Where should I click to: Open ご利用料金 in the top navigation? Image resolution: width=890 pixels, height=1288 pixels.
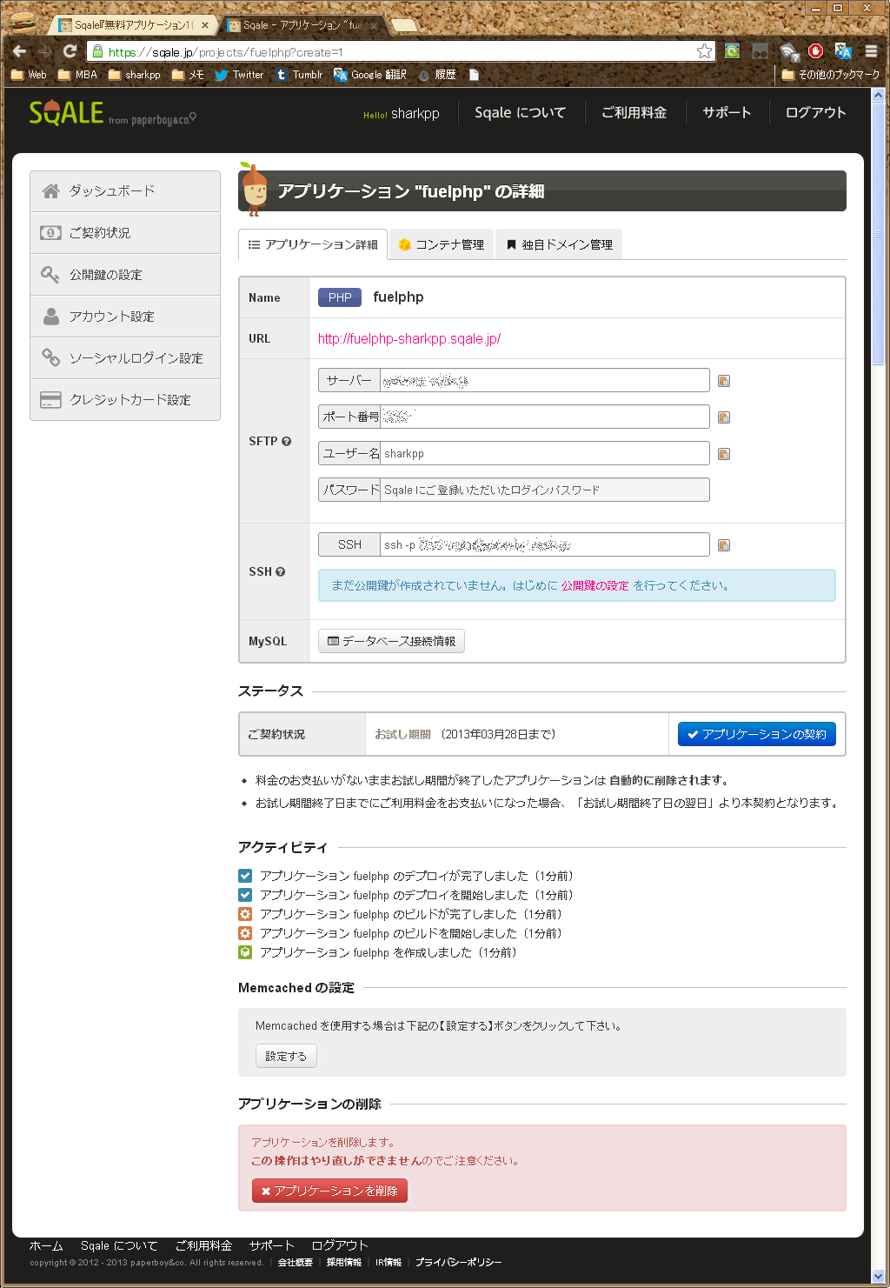click(x=634, y=112)
